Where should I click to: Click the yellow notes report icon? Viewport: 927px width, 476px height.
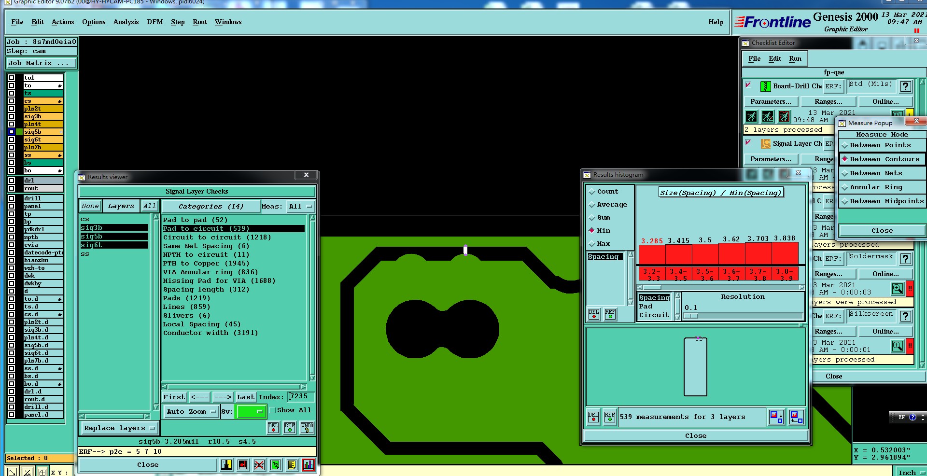pos(292,464)
